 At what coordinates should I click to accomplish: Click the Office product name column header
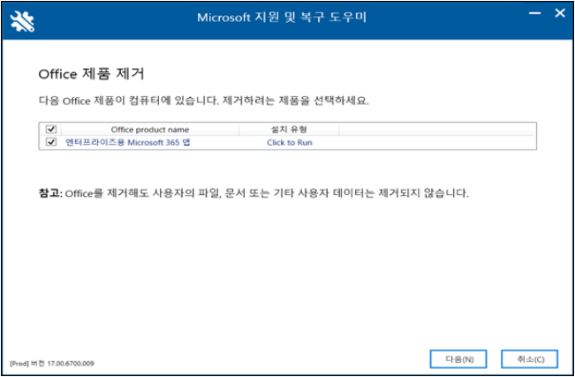click(x=150, y=130)
